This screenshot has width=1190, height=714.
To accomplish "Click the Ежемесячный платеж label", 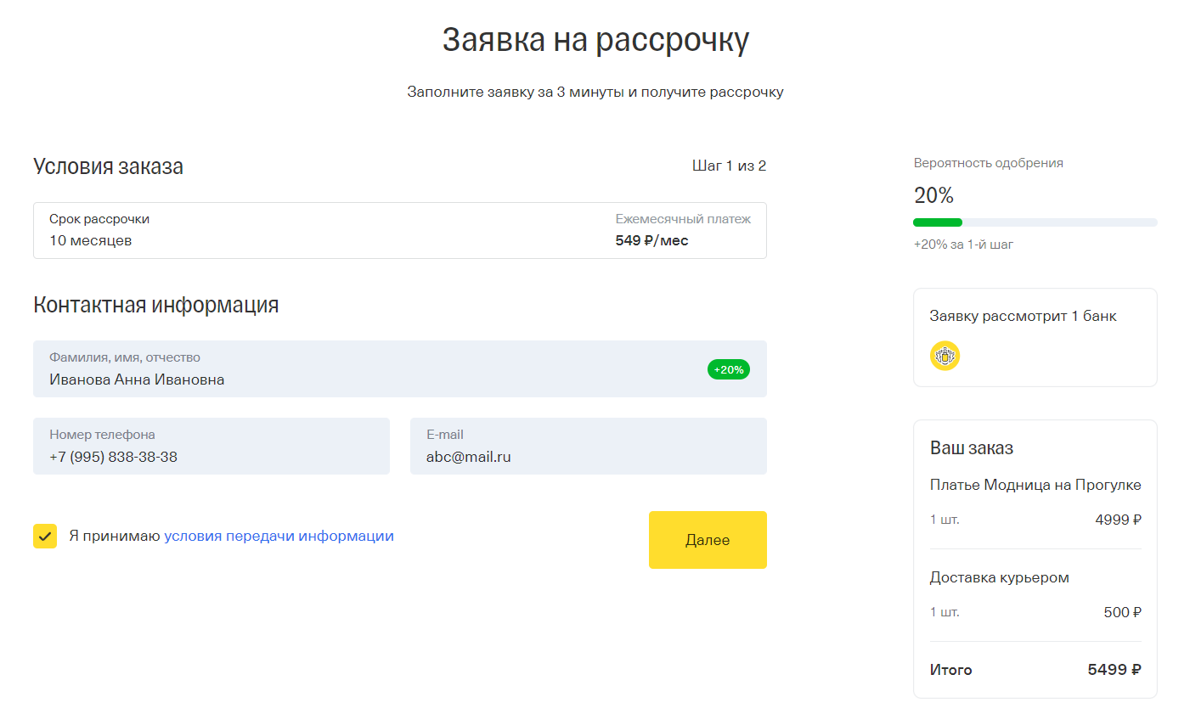I will (x=683, y=219).
